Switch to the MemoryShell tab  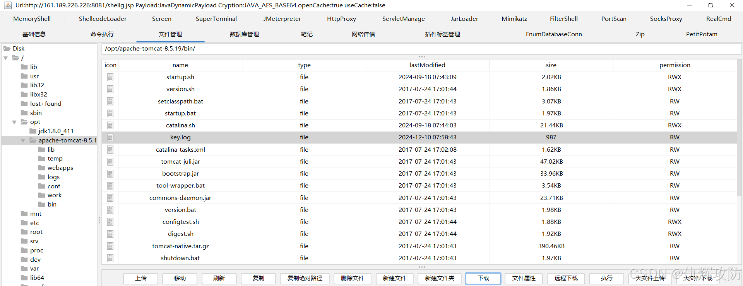coord(32,19)
